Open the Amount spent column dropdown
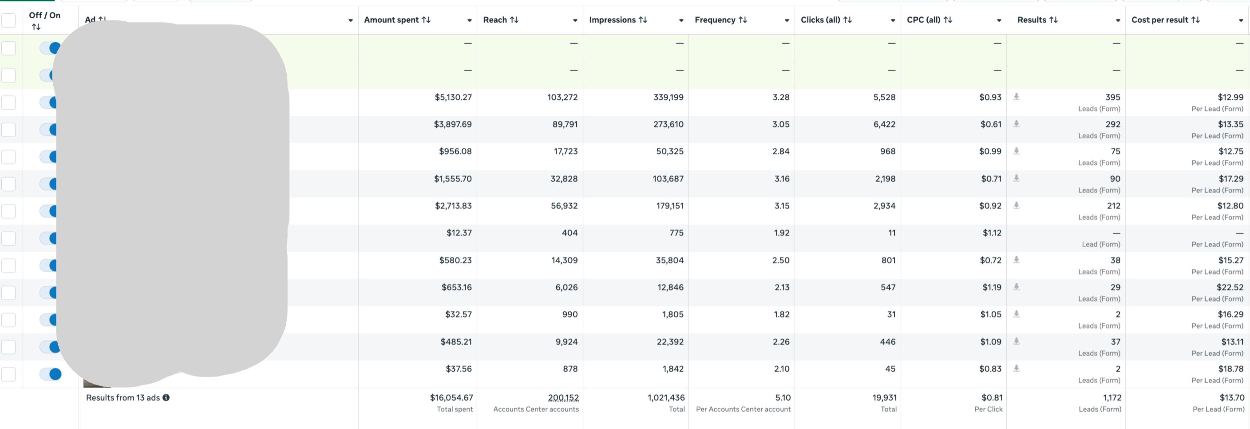This screenshot has width=1250, height=429. (x=469, y=20)
